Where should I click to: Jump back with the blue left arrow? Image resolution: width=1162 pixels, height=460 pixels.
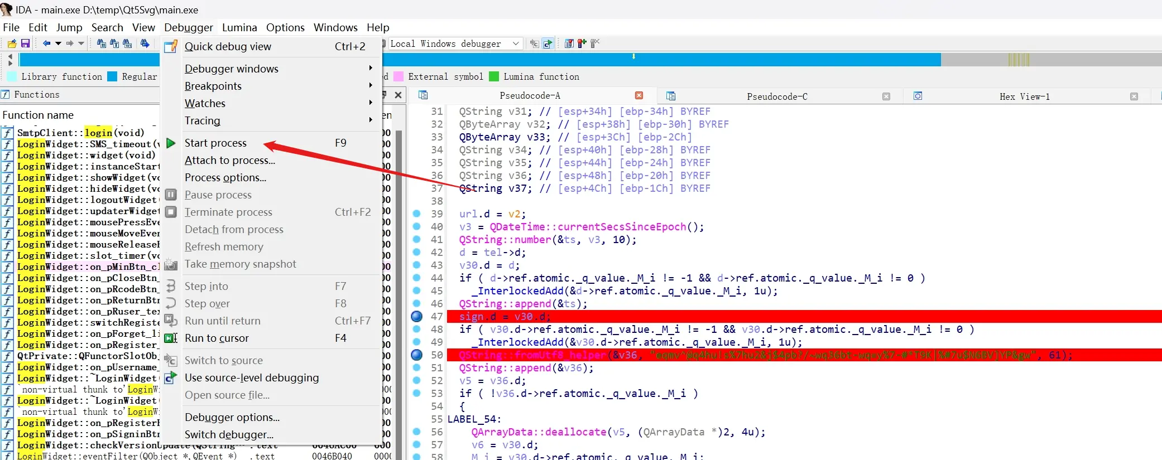coord(46,43)
